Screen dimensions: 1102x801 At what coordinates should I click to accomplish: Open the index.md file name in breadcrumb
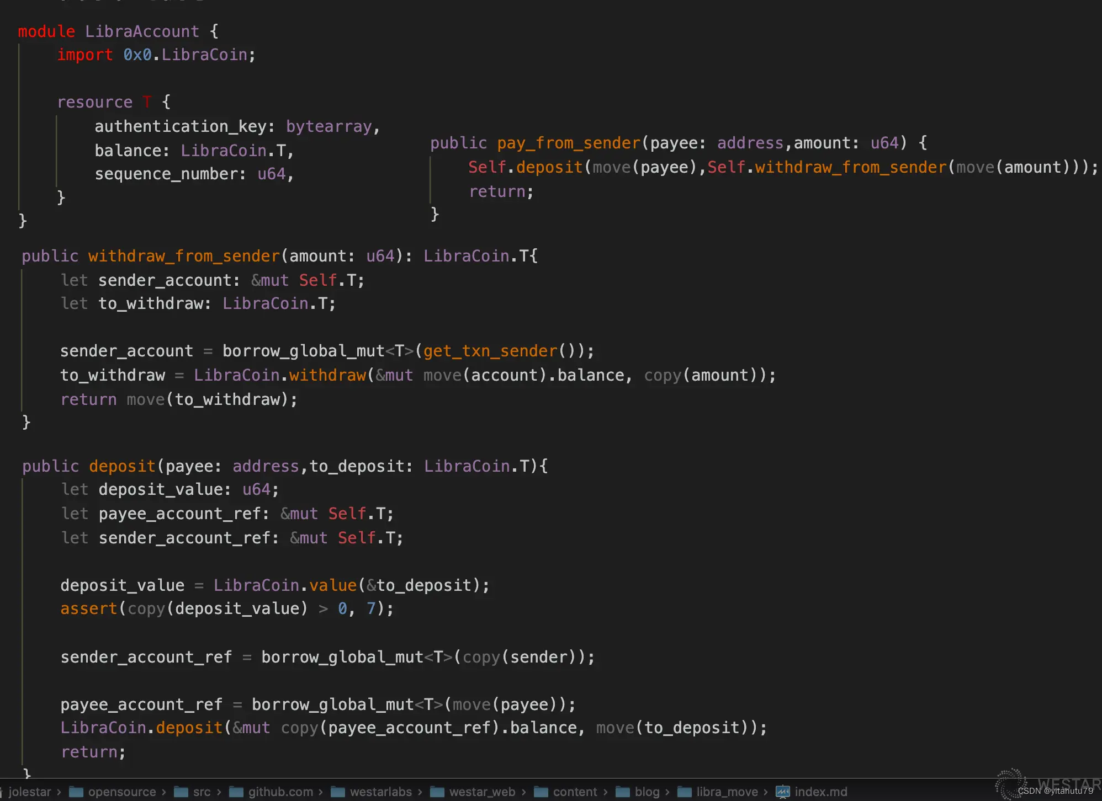pos(821,792)
